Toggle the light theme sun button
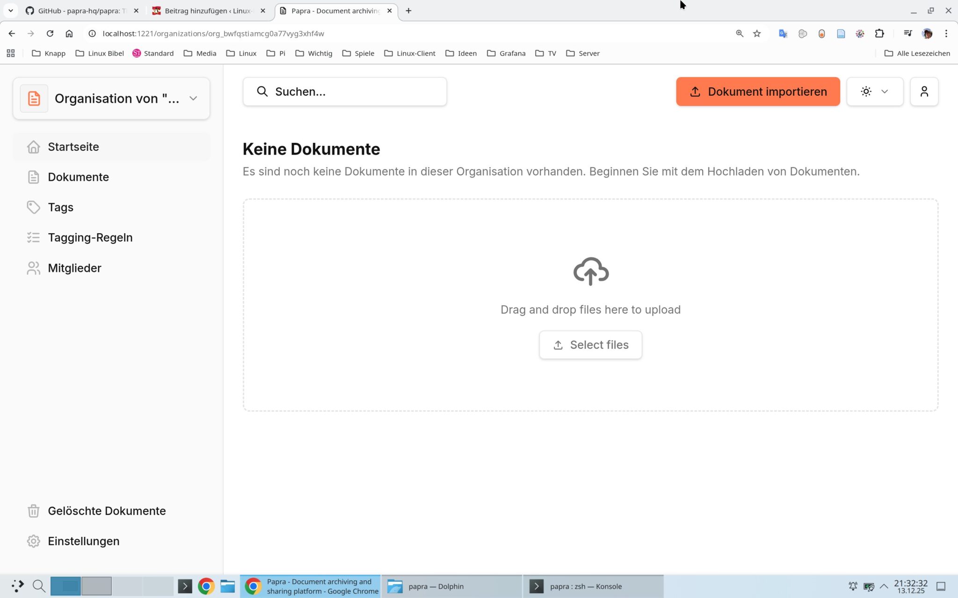This screenshot has width=958, height=598. (x=866, y=92)
